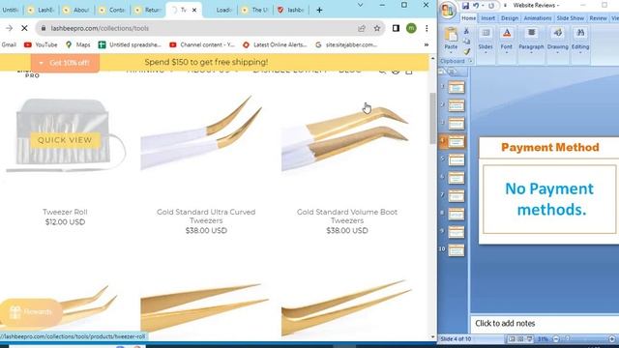Open the Clipboard dialog launcher
619x348 pixels.
470,61
